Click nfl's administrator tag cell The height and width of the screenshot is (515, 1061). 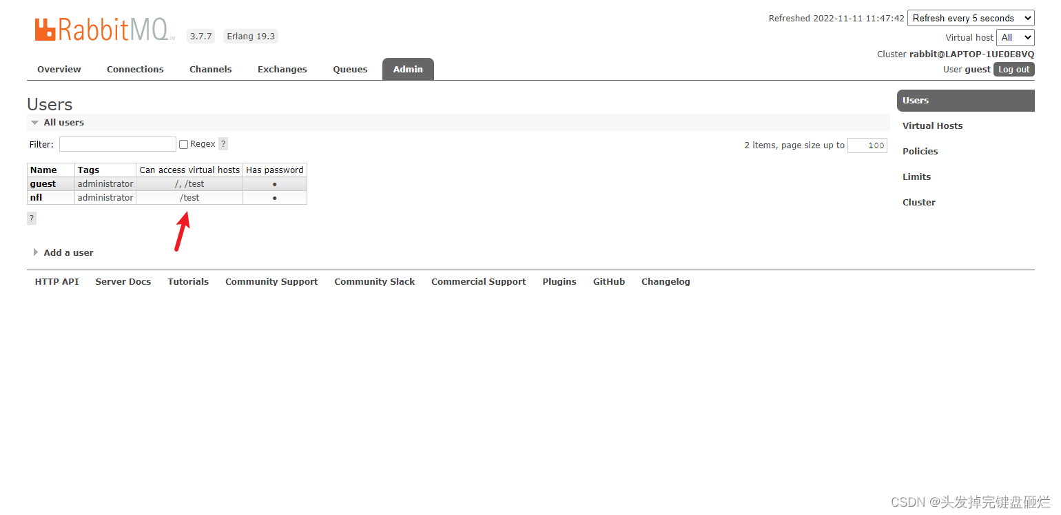[x=105, y=198]
